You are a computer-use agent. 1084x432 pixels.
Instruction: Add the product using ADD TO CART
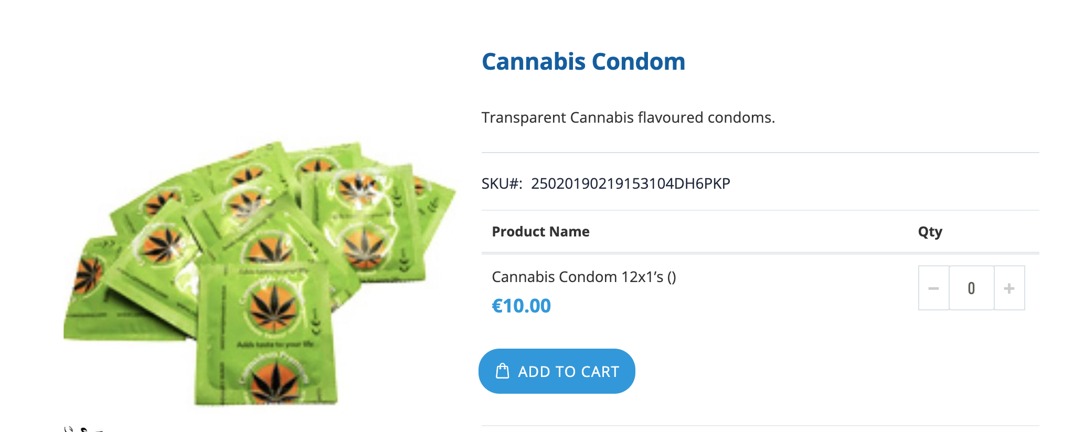[x=557, y=371]
